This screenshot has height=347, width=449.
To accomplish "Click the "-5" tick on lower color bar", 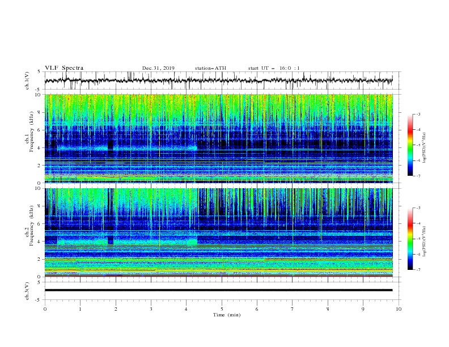I will (418, 239).
